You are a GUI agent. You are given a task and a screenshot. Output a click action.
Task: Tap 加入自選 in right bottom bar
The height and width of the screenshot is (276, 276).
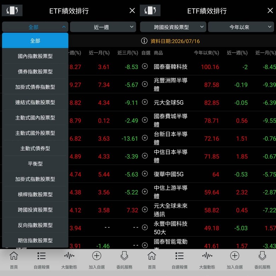235,260
